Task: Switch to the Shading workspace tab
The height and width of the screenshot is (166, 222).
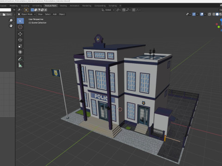Action: click(63, 6)
